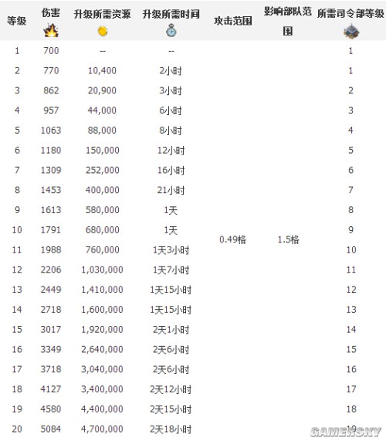
Task: Select the 攻击范围 column header
Action: click(x=233, y=21)
